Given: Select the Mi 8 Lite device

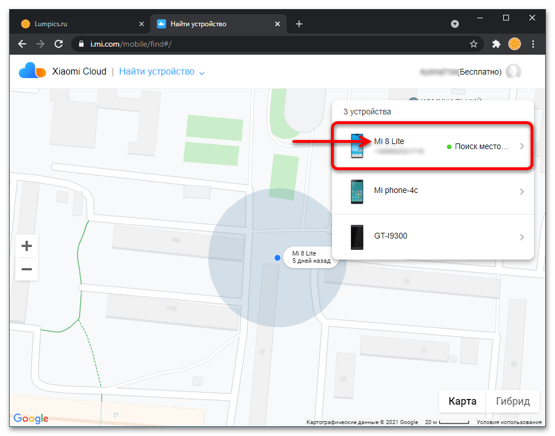Looking at the screenshot, I should [x=433, y=146].
